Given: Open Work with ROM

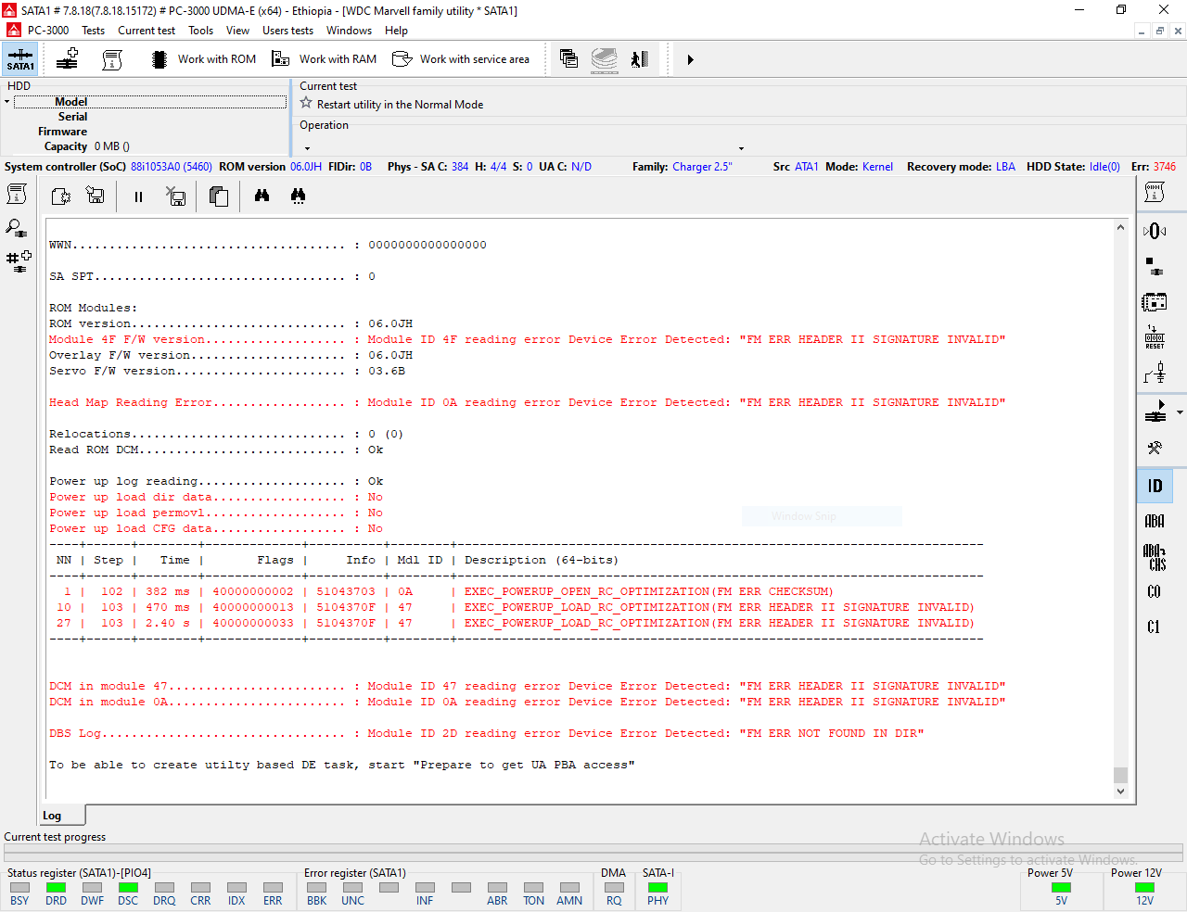Looking at the screenshot, I should 204,59.
